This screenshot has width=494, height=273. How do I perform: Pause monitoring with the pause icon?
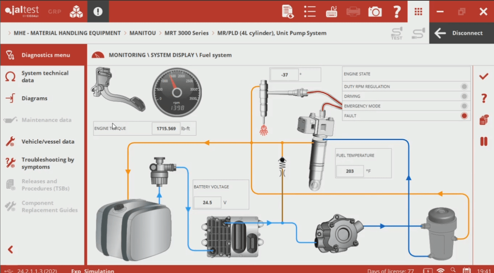point(484,141)
